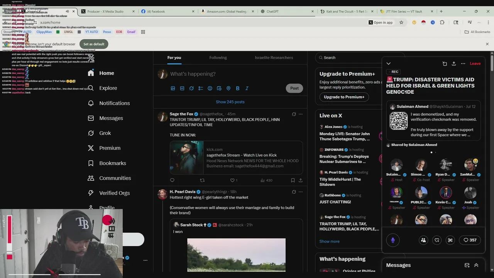494x278 pixels.
Task: Add a poll in the composer
Action: [x=201, y=88]
